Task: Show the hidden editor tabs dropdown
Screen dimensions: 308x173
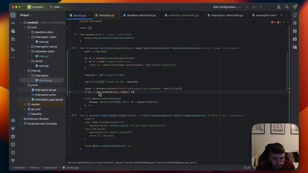Action: [281, 15]
